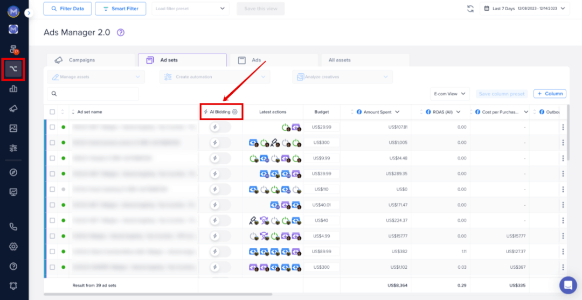Click the phone contact icon in sidebar
582x300 pixels.
point(13,227)
